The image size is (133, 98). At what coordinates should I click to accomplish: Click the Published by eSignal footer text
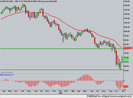pos(109,96)
